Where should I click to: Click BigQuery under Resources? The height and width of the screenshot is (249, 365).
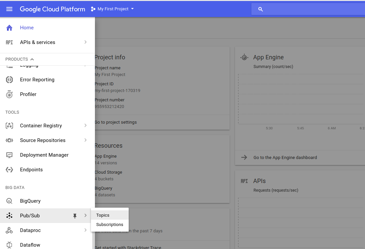[x=104, y=188]
